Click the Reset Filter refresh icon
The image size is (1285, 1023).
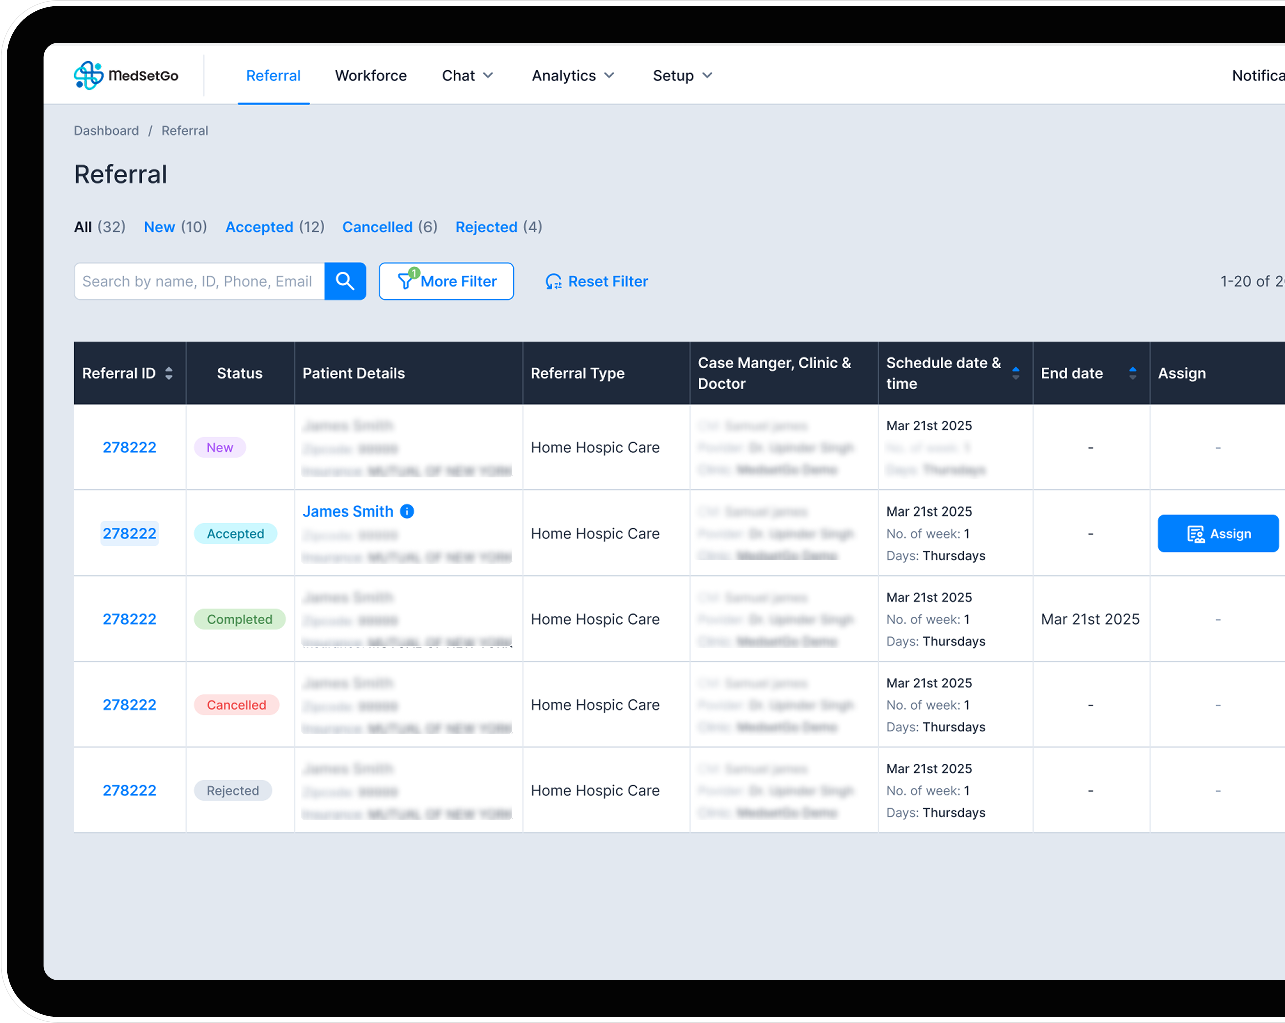pos(553,281)
